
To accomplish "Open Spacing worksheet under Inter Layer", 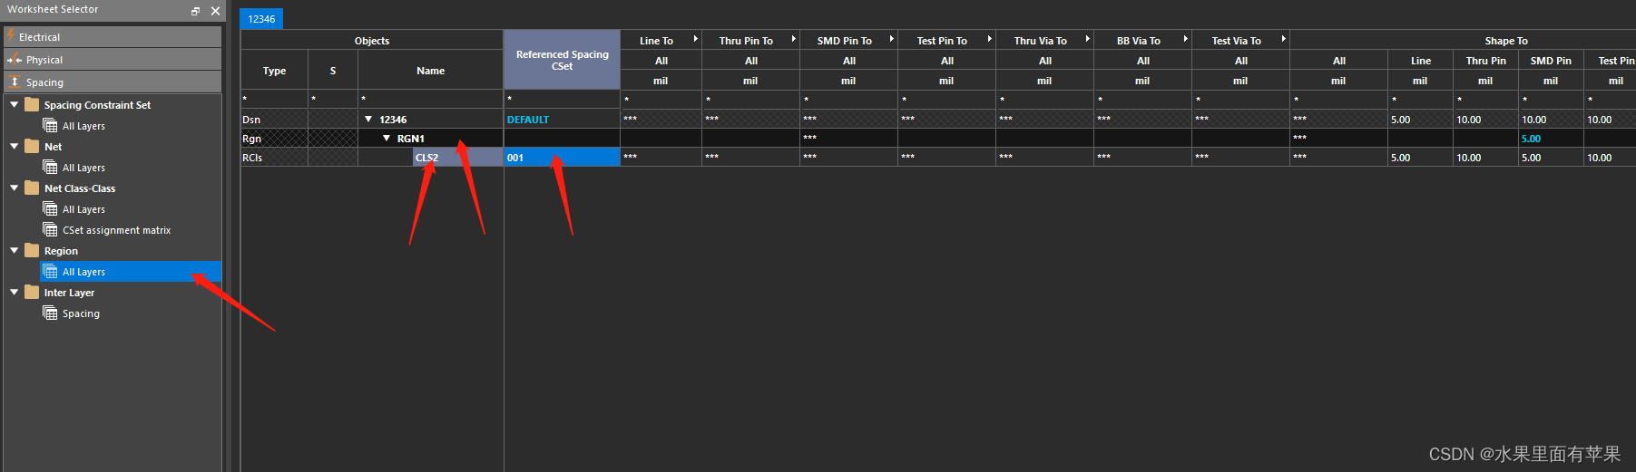I will click(81, 313).
